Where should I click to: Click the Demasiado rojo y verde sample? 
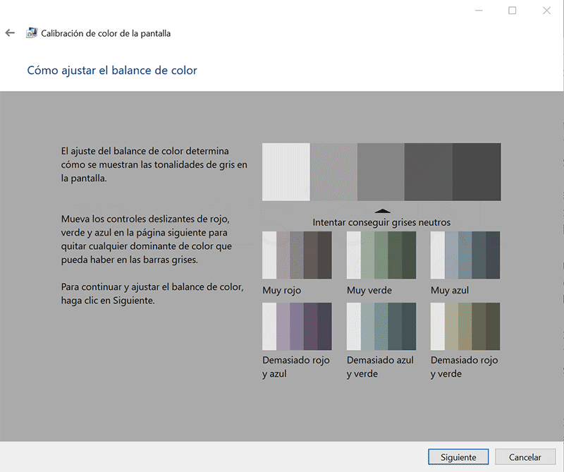465,326
